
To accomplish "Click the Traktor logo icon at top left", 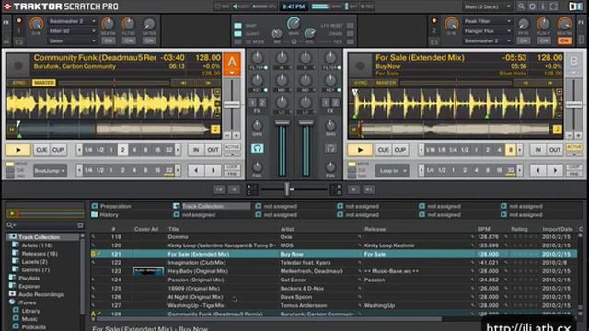I will click(x=7, y=6).
